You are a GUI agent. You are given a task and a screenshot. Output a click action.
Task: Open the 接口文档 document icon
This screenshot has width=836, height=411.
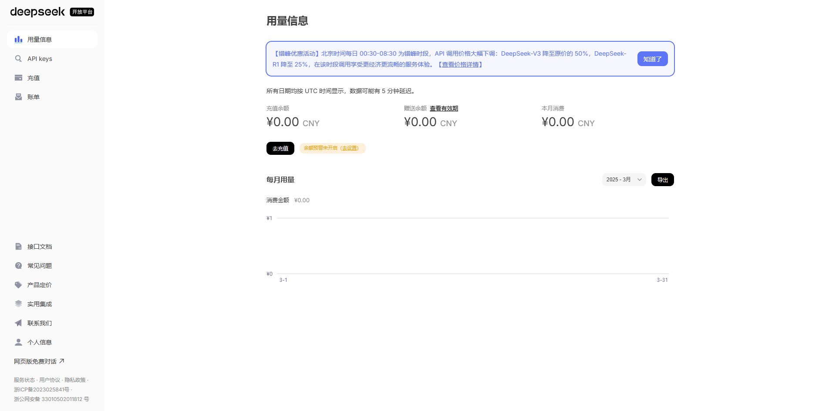coord(18,246)
